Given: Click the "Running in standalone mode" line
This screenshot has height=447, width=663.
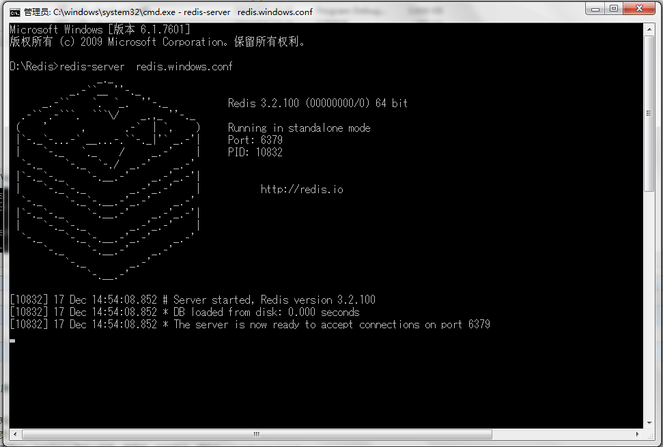Looking at the screenshot, I should click(299, 128).
